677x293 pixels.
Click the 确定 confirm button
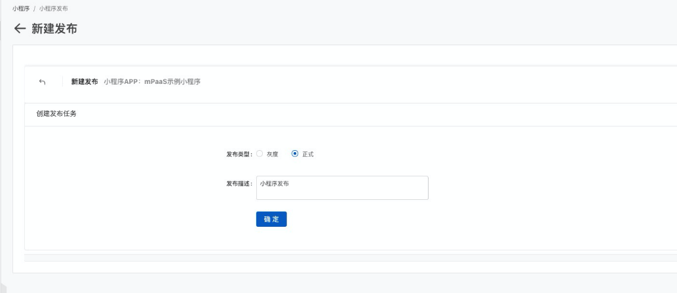(x=271, y=219)
